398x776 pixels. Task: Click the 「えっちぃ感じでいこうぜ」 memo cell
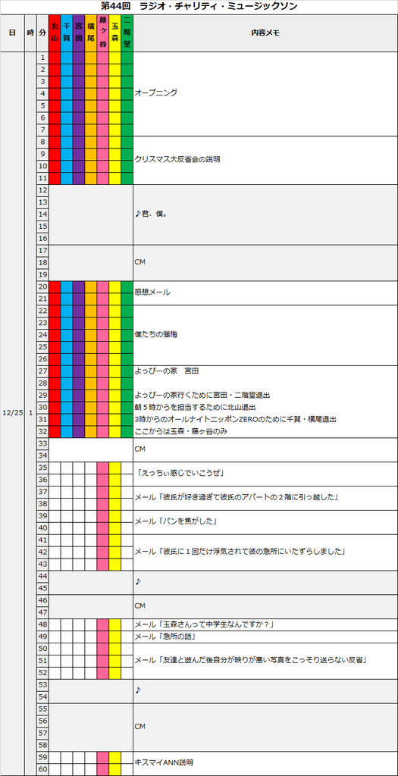tap(265, 474)
